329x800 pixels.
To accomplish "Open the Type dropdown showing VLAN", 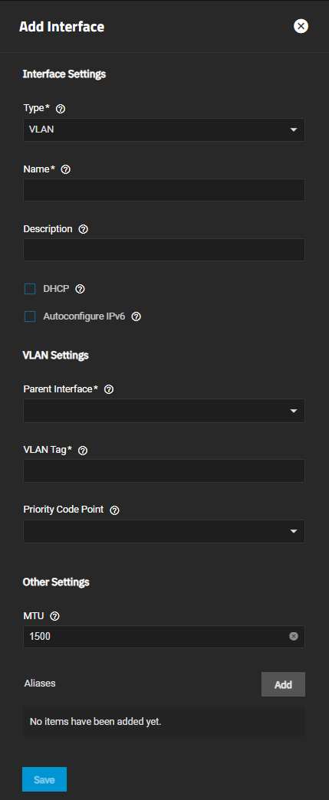I will coord(164,130).
